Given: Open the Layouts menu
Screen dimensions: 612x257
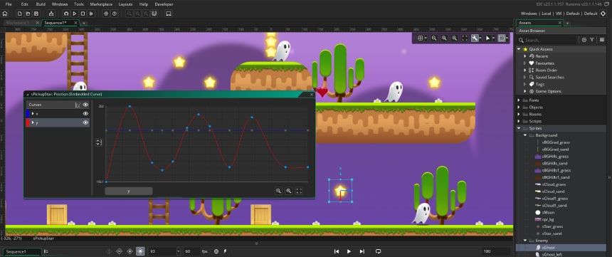Looking at the screenshot, I should click(x=125, y=4).
